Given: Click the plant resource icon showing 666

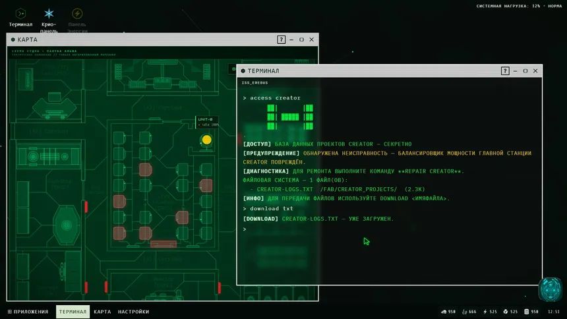Looking at the screenshot, I should coord(464,311).
